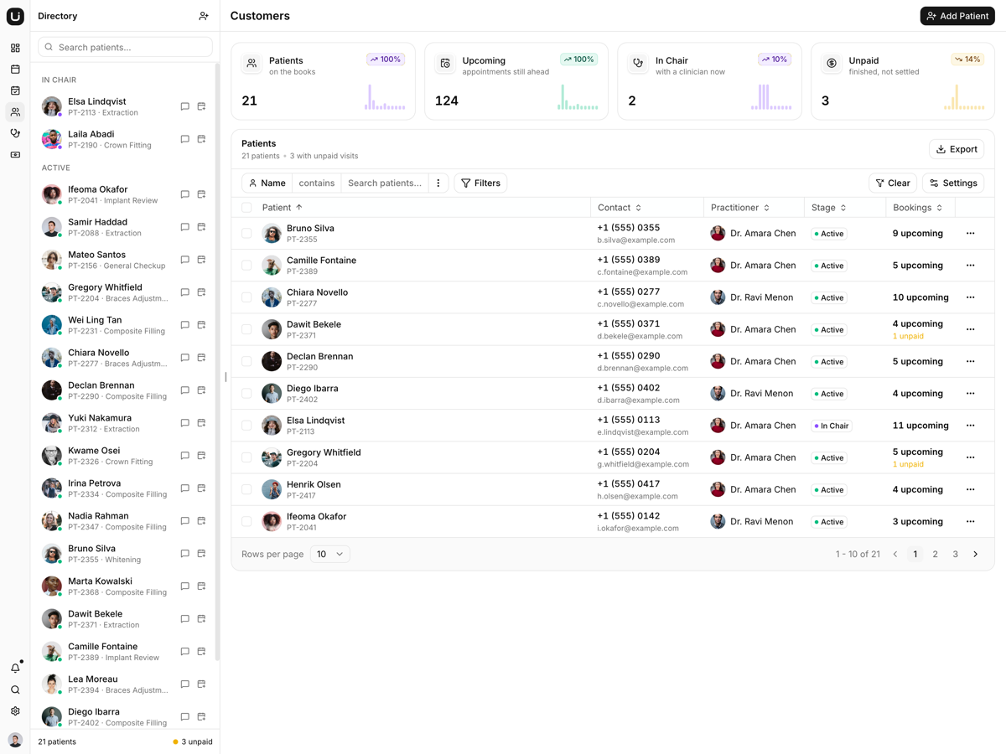Open message icon for Kwame Osei
This screenshot has height=754, width=1006.
pos(185,456)
